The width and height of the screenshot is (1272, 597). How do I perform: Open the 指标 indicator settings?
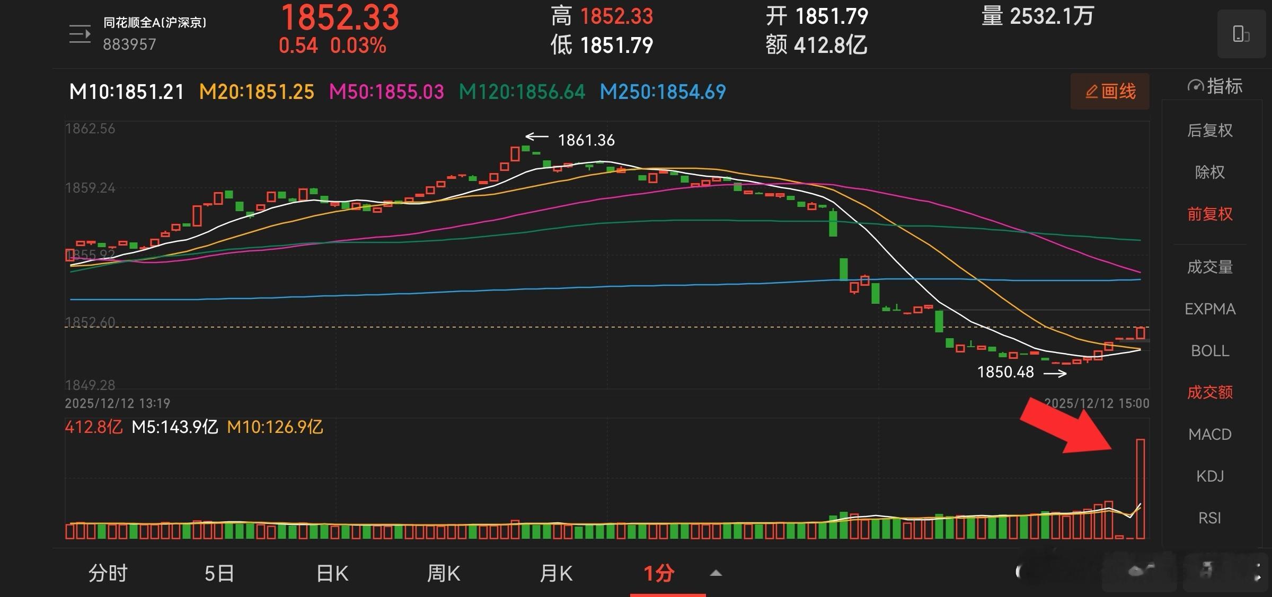(1215, 86)
